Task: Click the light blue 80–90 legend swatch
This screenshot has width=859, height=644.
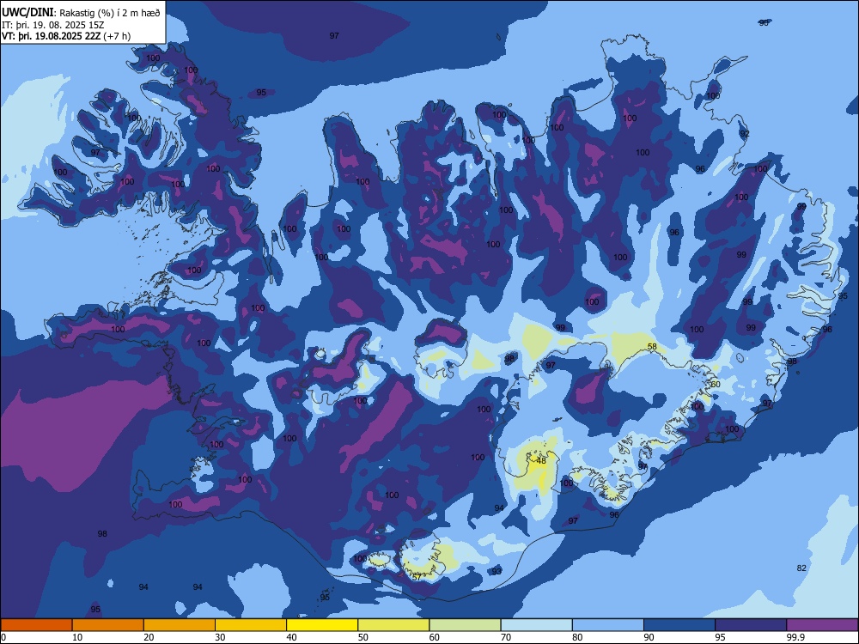Action: coord(608,625)
